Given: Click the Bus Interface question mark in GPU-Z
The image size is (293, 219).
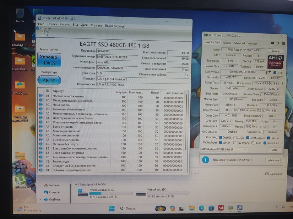Looking at the screenshot, I should tap(282, 84).
